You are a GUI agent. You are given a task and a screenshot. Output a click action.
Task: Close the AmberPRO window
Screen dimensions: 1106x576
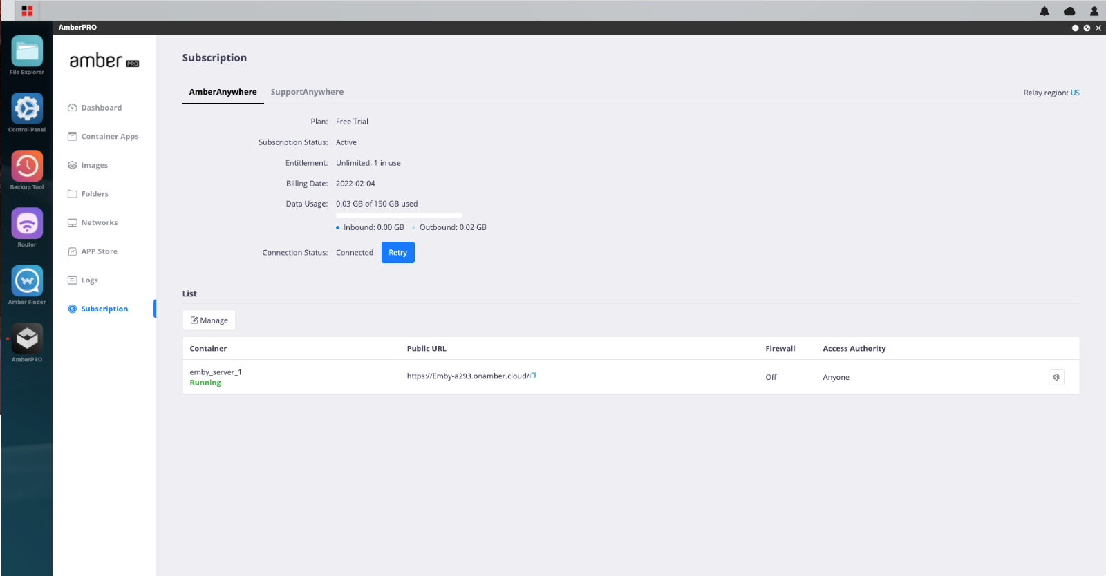1098,28
